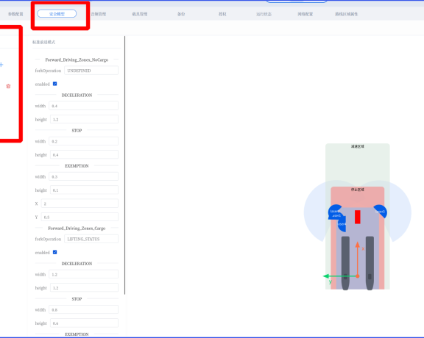Open forkOperation dropdown showing UNDEFINED
The image size is (424, 338).
(91, 71)
